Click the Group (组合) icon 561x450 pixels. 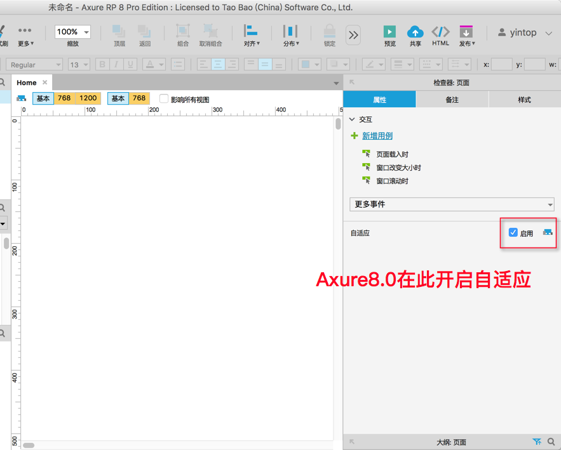[183, 31]
